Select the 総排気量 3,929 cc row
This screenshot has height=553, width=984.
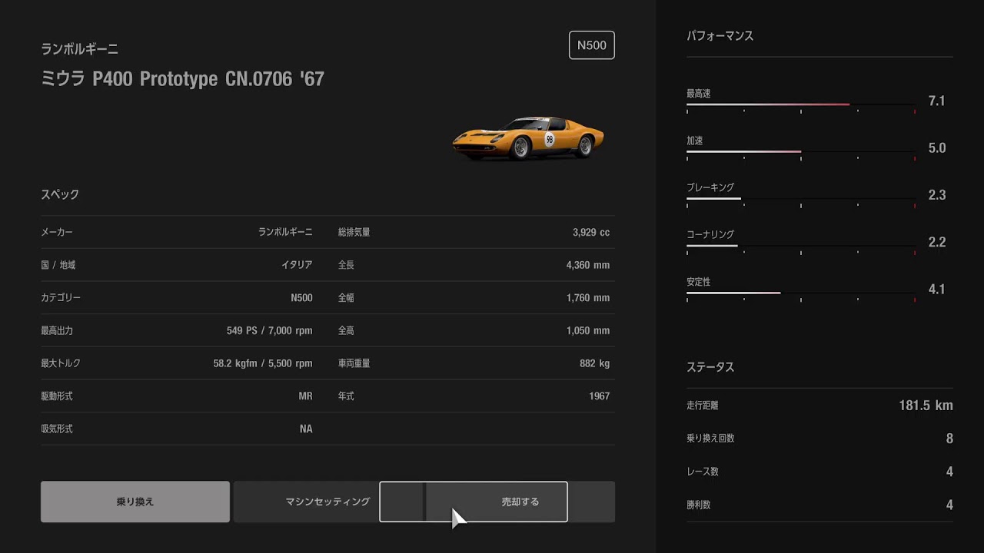pyautogui.click(x=474, y=232)
